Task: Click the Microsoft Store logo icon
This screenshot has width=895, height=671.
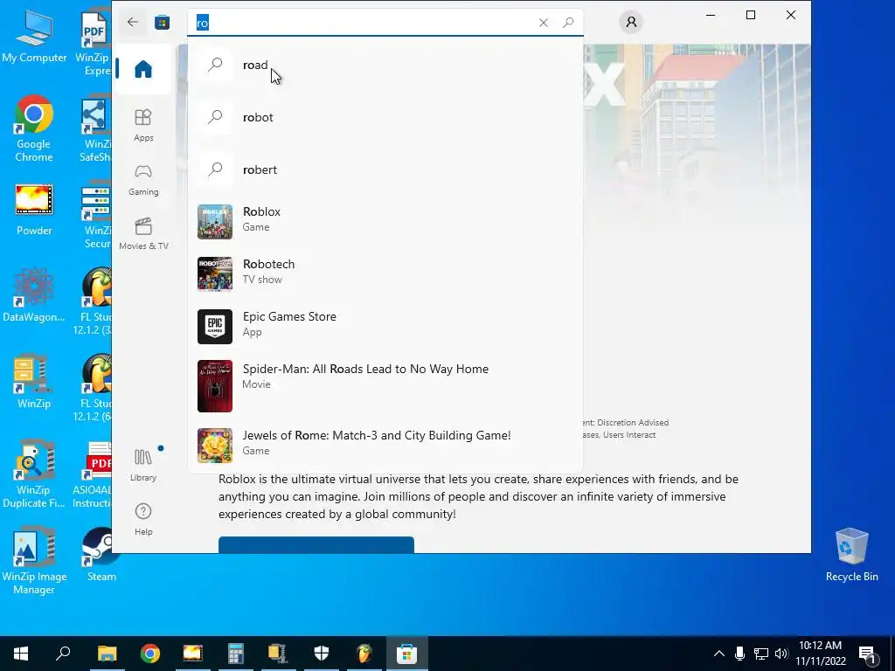Action: point(162,22)
